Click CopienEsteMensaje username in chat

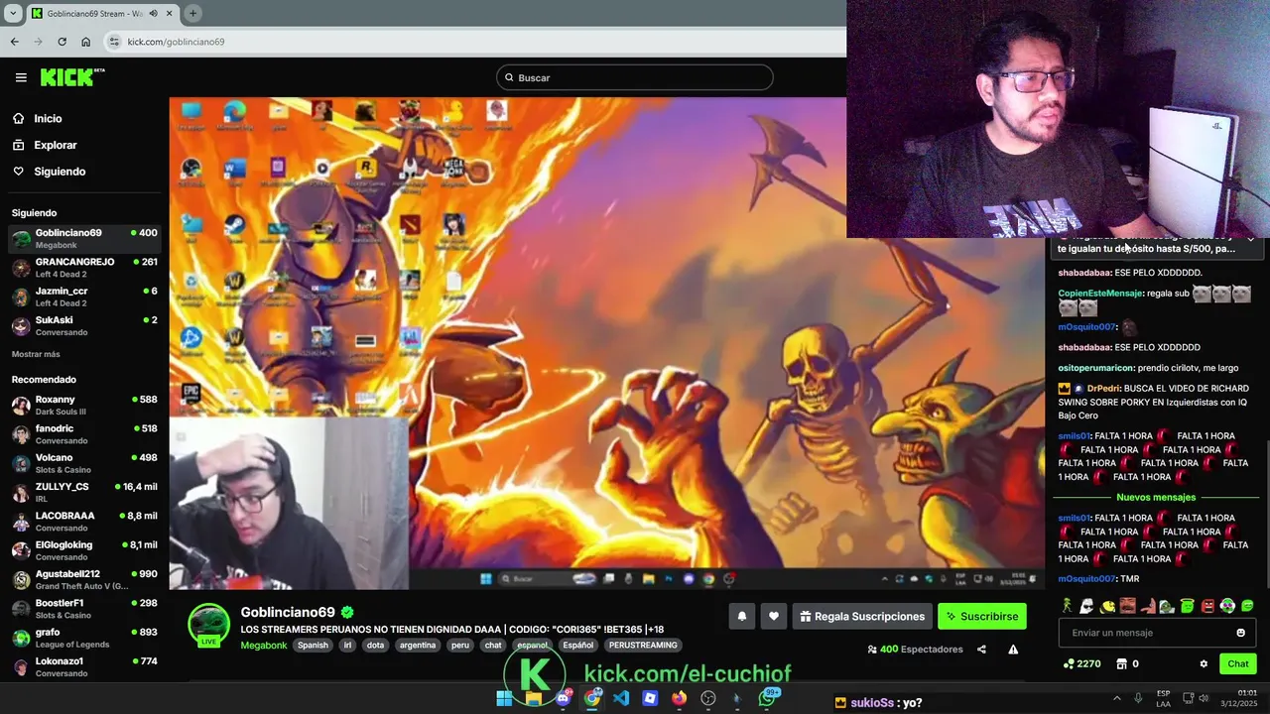tap(1100, 294)
